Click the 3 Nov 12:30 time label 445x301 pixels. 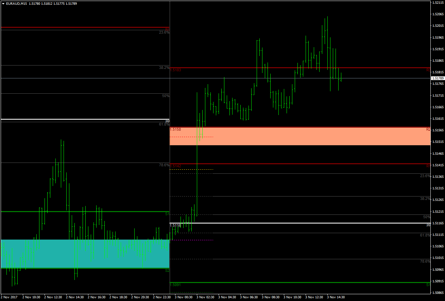pyautogui.click(x=314, y=297)
